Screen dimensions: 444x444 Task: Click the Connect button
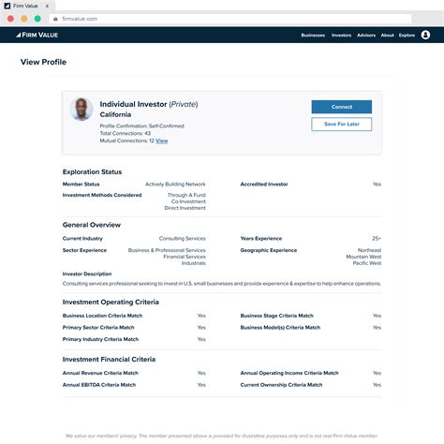[342, 107]
